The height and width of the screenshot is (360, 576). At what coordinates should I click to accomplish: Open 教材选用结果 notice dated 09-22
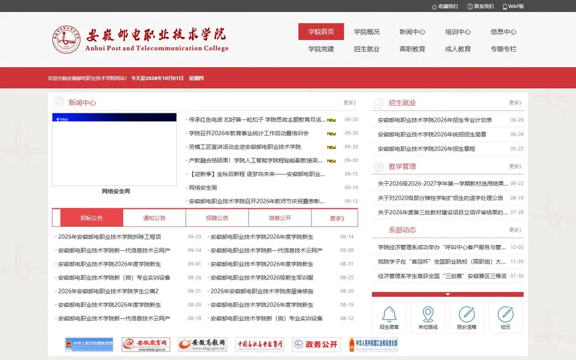443,184
